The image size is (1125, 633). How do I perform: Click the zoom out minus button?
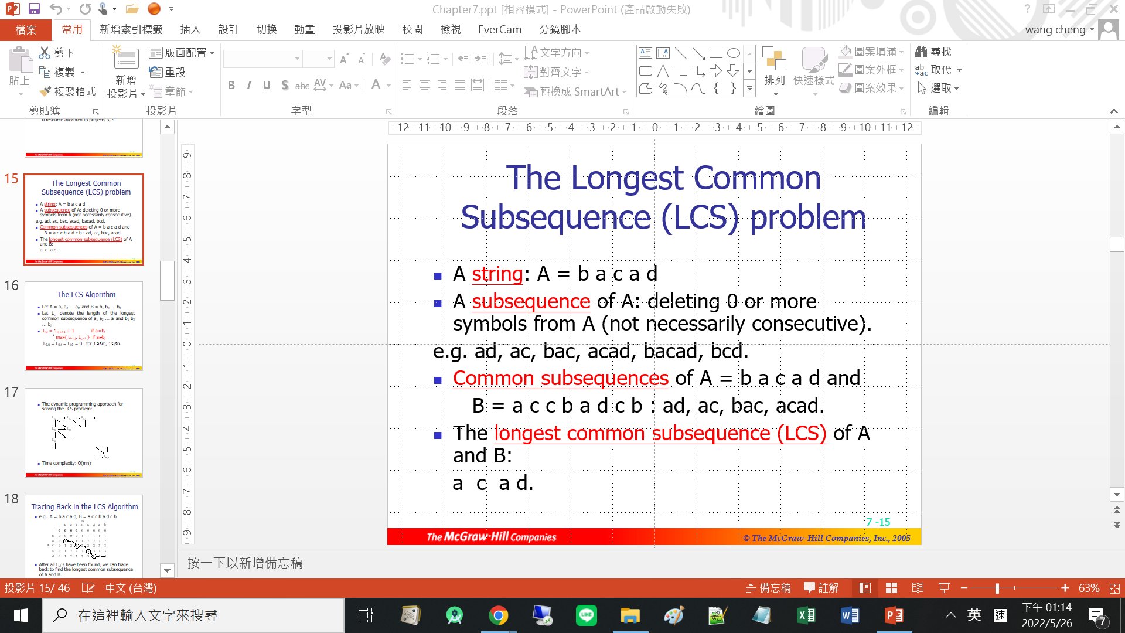point(964,588)
